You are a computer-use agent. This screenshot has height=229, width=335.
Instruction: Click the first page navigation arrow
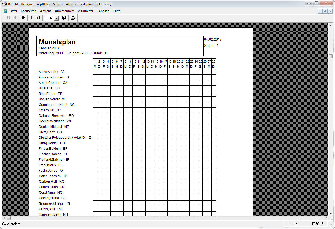pyautogui.click(x=9, y=18)
